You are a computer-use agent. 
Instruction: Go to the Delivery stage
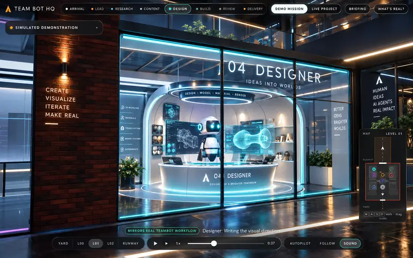tap(253, 9)
